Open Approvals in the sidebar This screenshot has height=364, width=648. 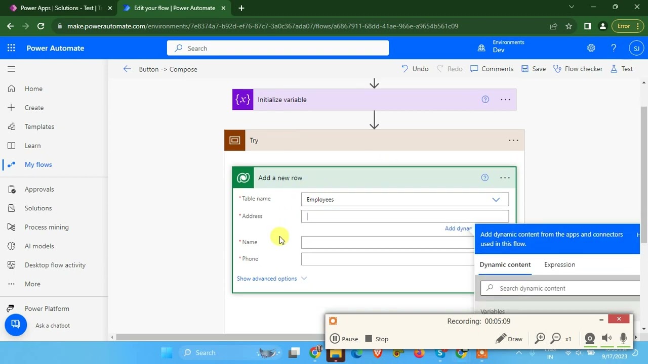tap(39, 189)
